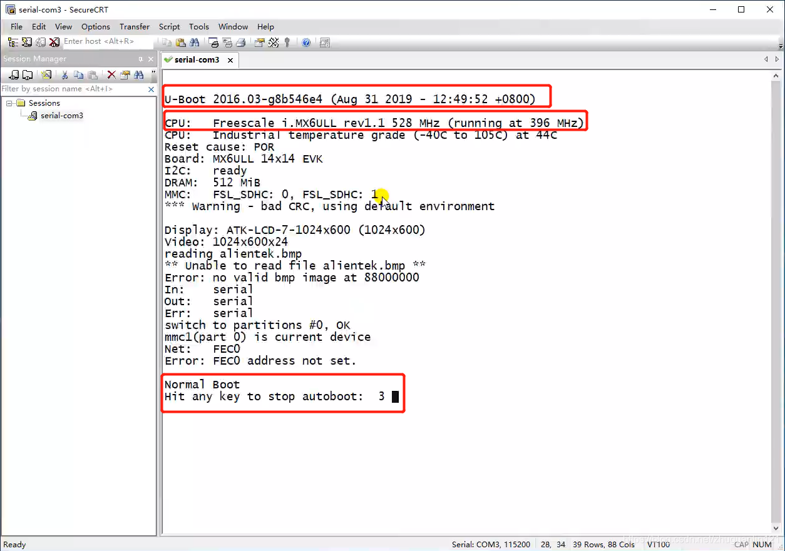Open the File menu

17,27
